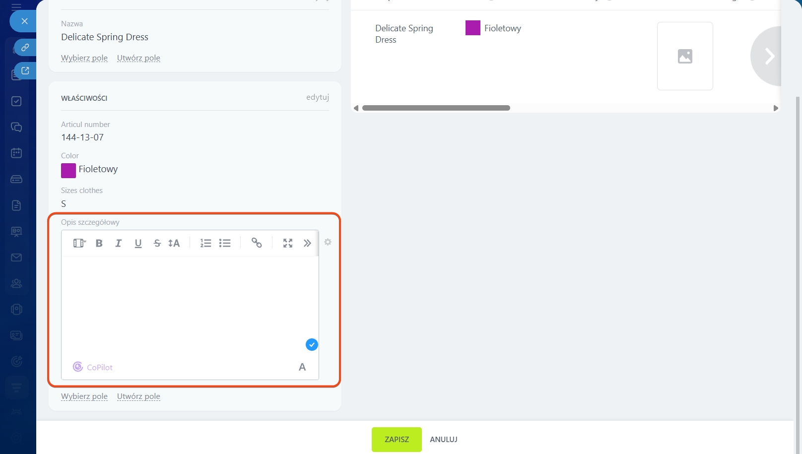Click inside the Opis szczegółowy text area

190,305
